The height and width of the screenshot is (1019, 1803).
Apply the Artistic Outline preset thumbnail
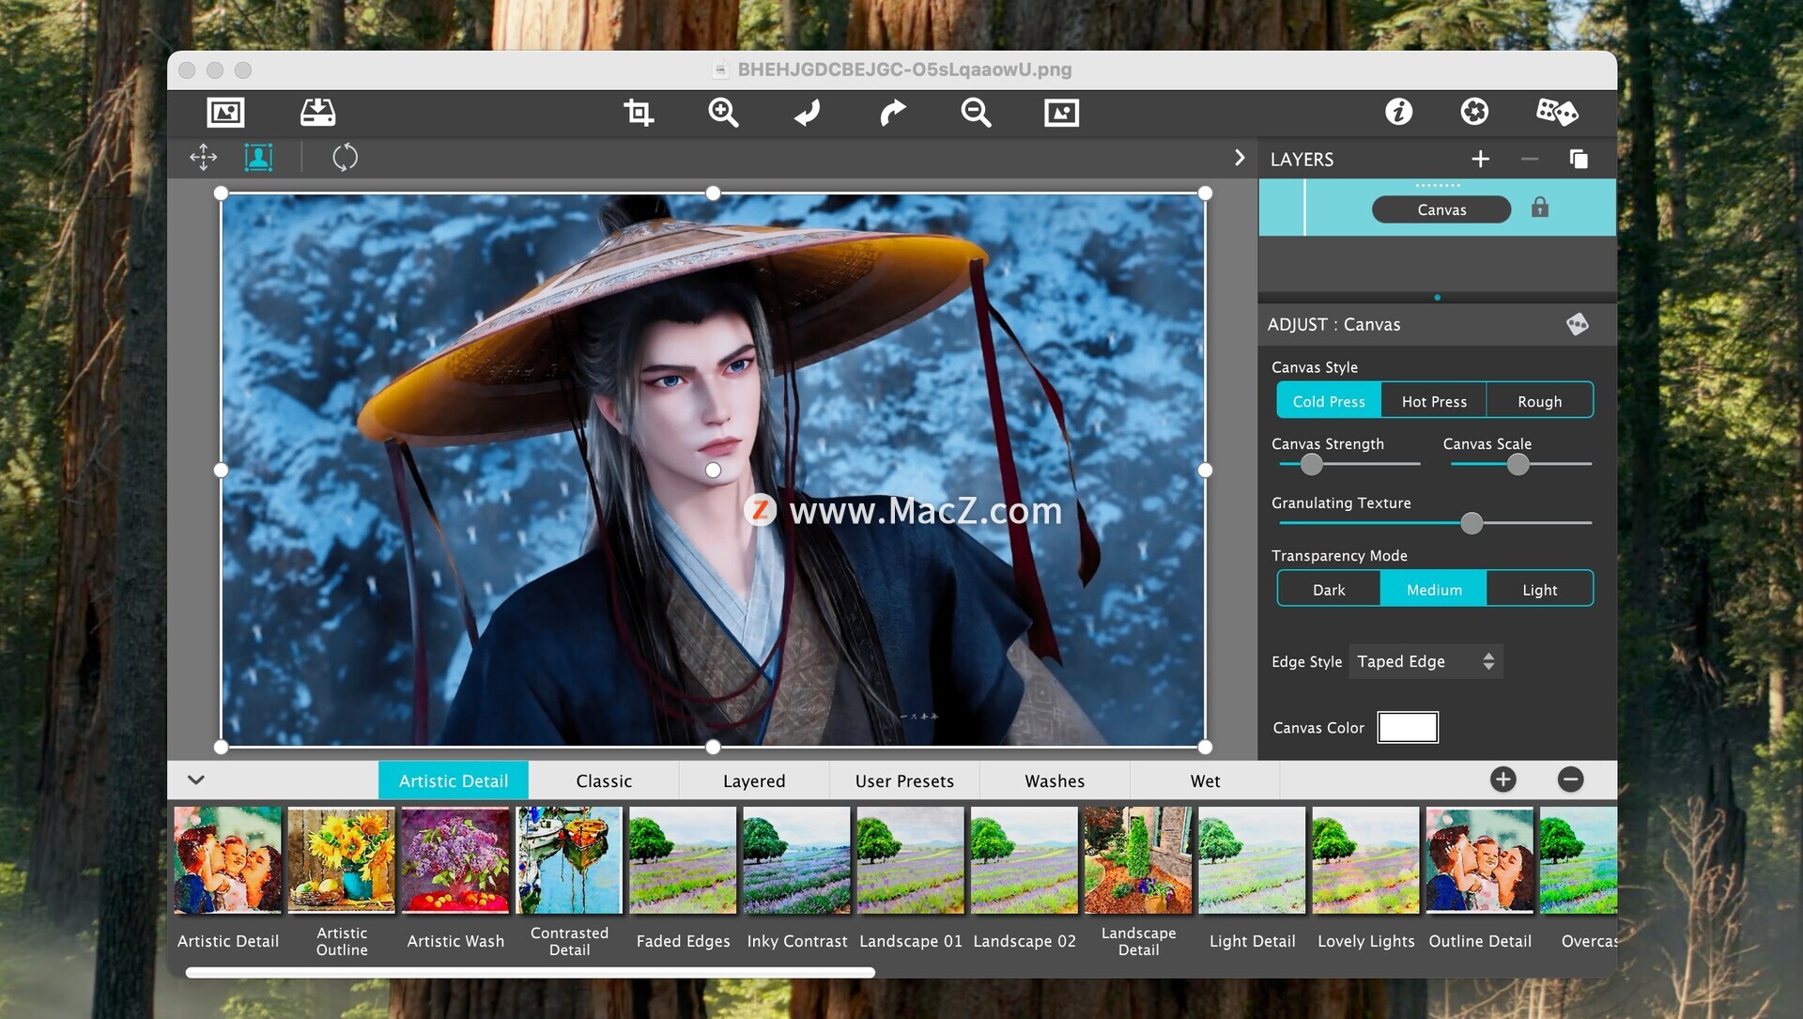(x=342, y=860)
